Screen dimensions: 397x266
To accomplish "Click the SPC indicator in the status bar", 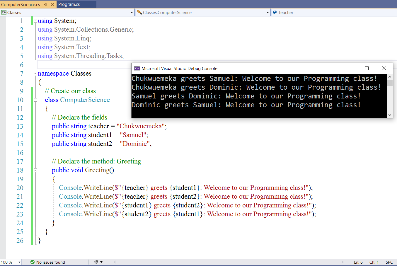I will click(x=389, y=262).
